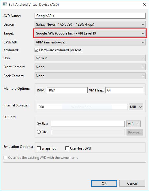Expand the CPU/ABI dropdown showing ARM

coord(90,42)
